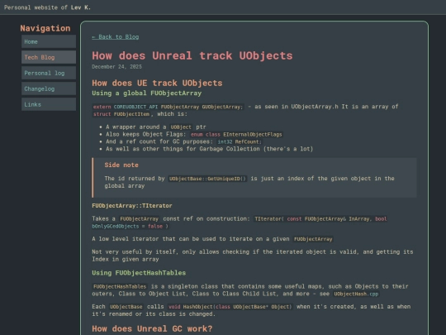
Task: Click the 'Using FUObjectHashTables' subheading
Action: pyautogui.click(x=139, y=273)
